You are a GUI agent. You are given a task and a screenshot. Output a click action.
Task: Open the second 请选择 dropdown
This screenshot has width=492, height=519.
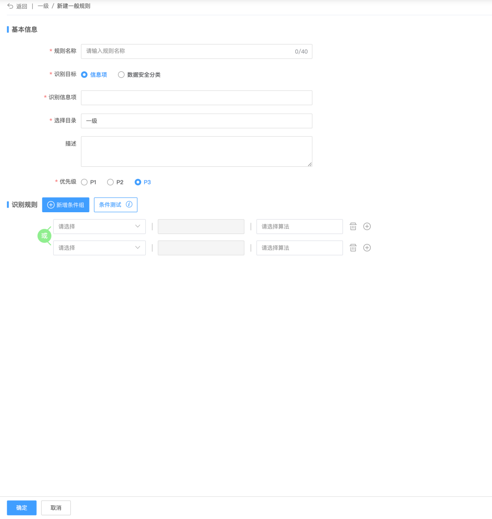(99, 248)
